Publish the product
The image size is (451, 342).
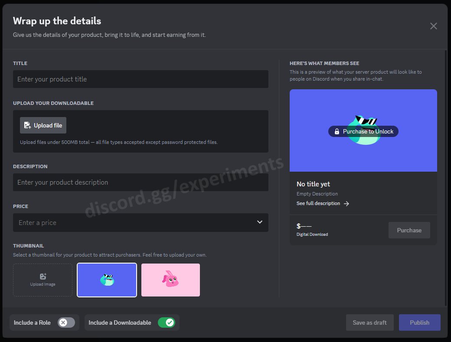pyautogui.click(x=419, y=322)
